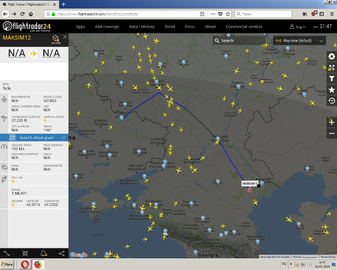Click the browser Поиск search box

point(263,14)
